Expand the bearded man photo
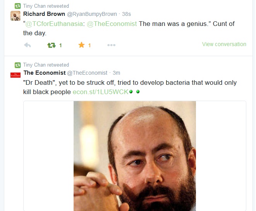Viewport: 256px width, 211px height. click(135, 156)
